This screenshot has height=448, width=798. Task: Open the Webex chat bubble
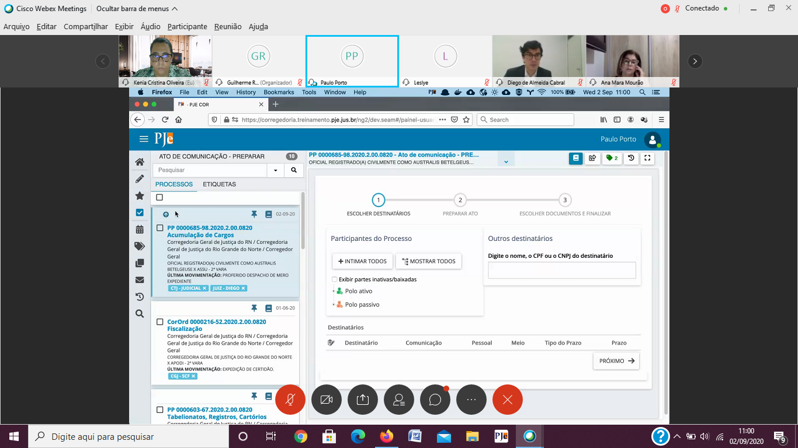[x=435, y=400]
